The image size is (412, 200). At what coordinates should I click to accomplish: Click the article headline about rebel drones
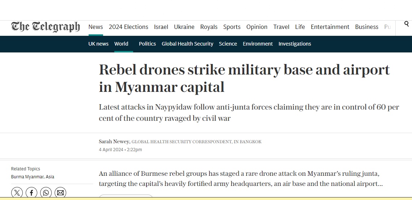pyautogui.click(x=244, y=78)
